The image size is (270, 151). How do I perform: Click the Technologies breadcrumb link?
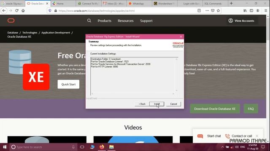click(x=30, y=33)
